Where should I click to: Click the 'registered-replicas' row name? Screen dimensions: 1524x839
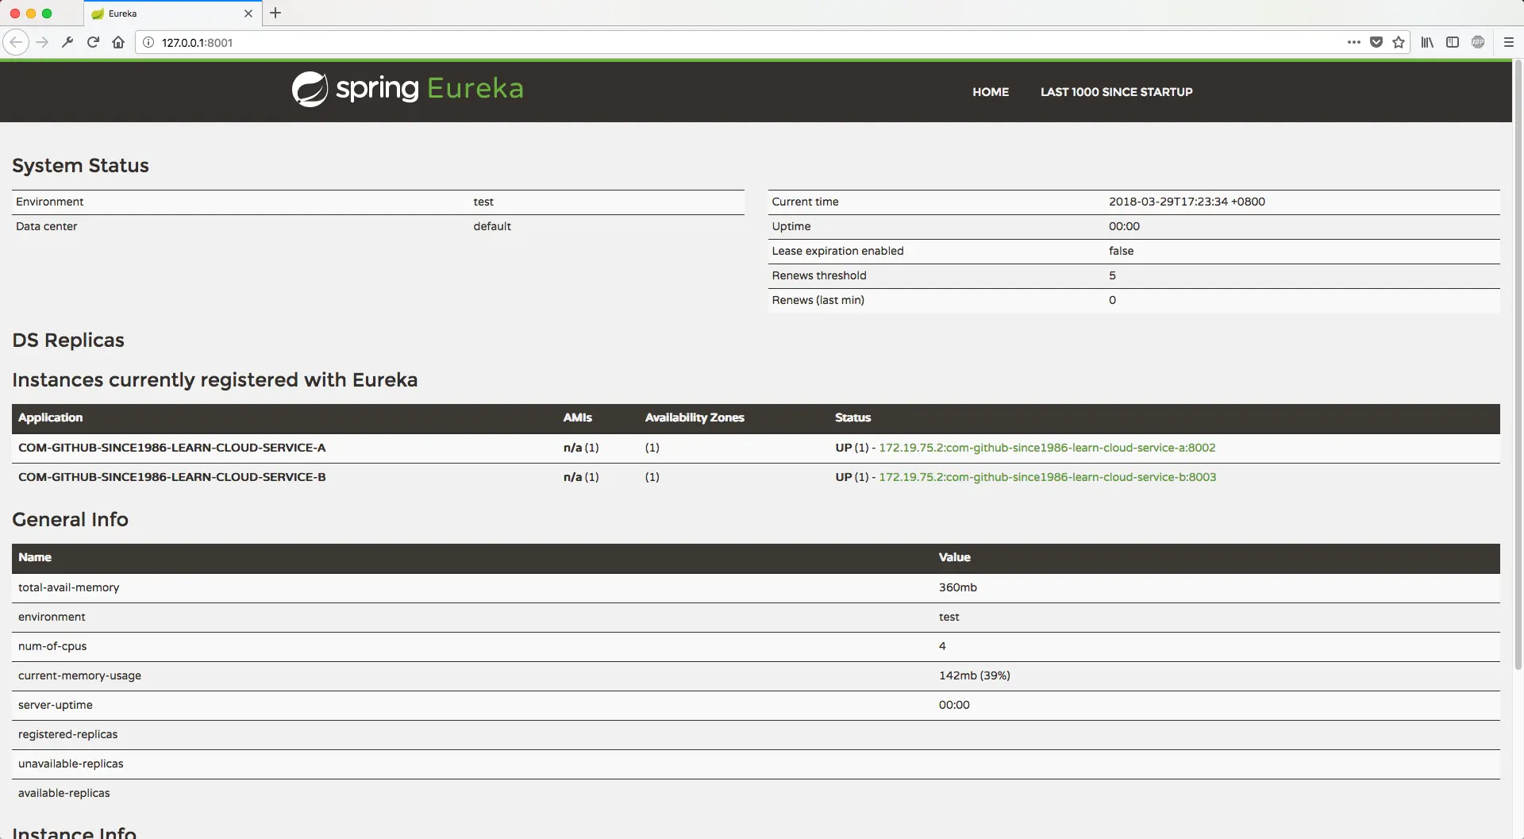(x=67, y=734)
